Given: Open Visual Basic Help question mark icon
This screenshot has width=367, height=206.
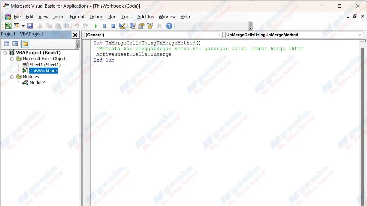Looking at the screenshot, I should [x=169, y=26].
